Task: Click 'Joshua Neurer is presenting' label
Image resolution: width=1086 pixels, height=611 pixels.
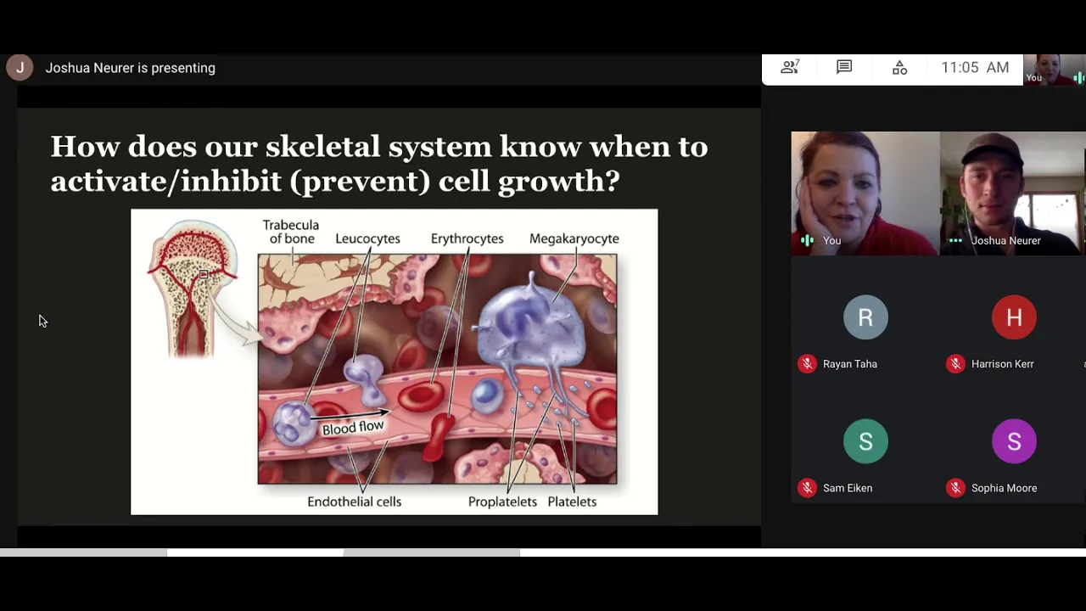Action: click(x=130, y=68)
